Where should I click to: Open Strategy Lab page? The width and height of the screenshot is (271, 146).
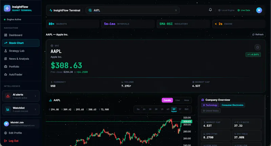[x=21, y=51]
